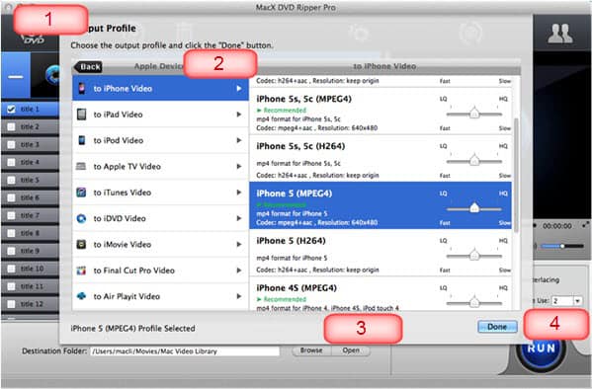The image size is (592, 389).
Task: Expand the to iPod Video arrow
Action: coord(238,140)
